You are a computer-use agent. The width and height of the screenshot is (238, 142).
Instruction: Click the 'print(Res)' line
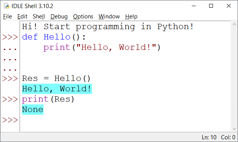pyautogui.click(x=48, y=99)
